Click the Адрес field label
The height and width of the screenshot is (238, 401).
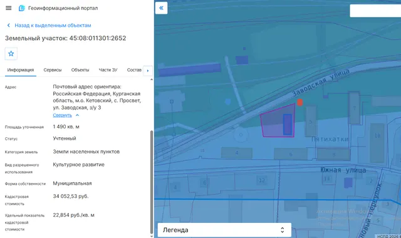coord(11,87)
